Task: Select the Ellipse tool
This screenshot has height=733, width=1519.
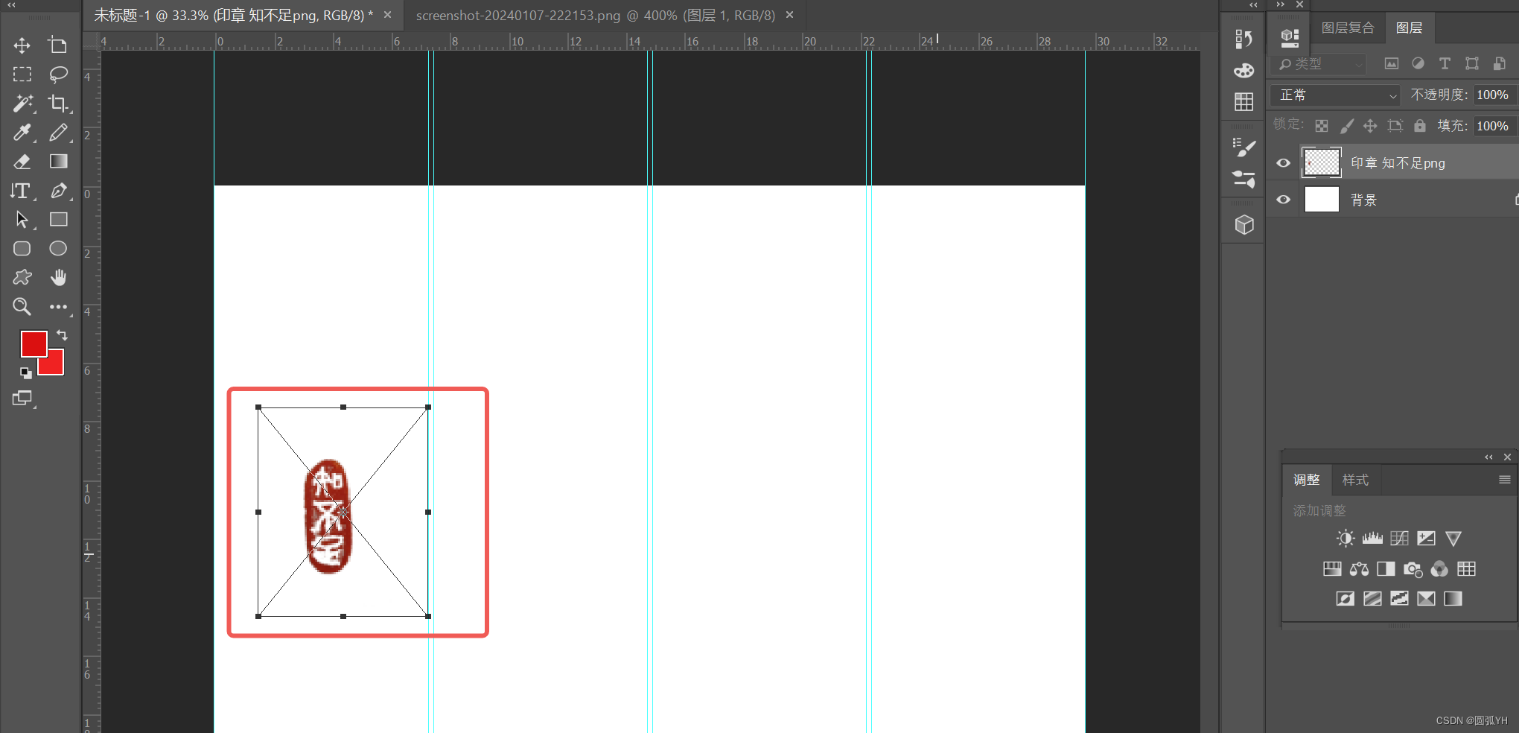Action: pos(58,248)
